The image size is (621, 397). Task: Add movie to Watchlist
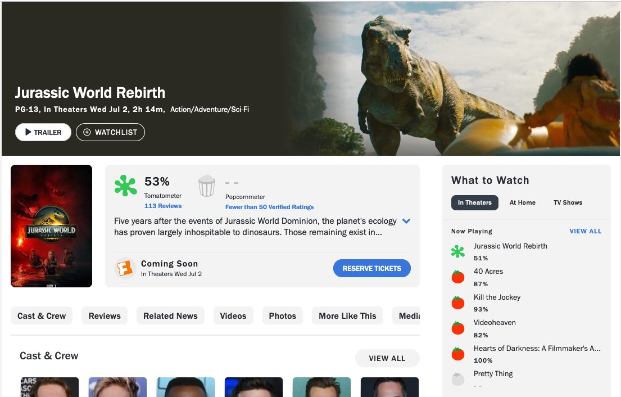coord(110,132)
